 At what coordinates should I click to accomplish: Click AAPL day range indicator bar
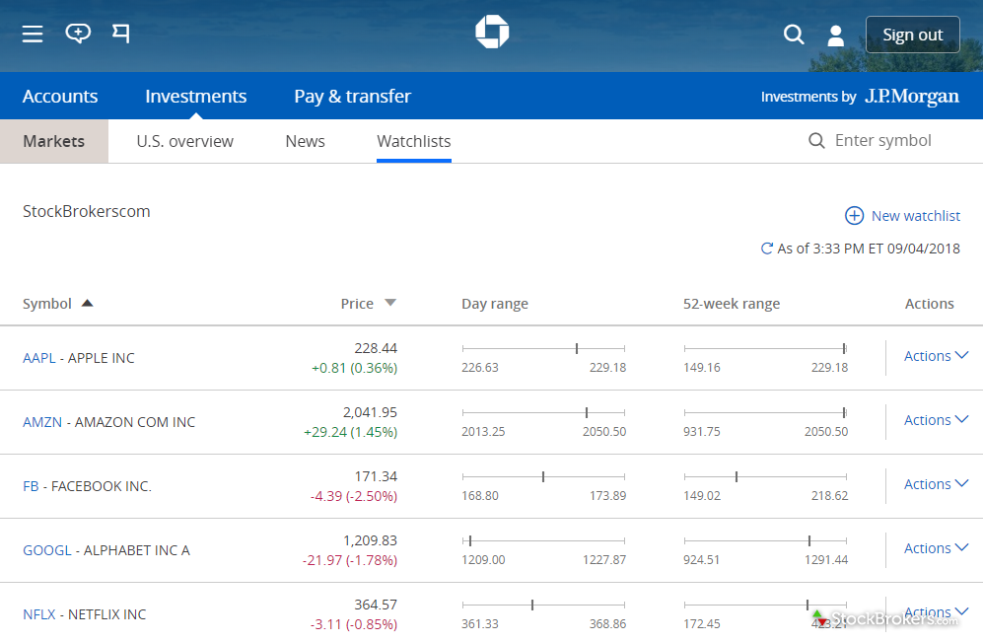pos(543,348)
